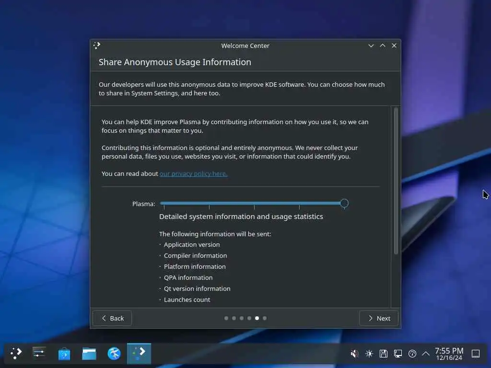Open removable disks tray icon
The height and width of the screenshot is (368, 491).
(384, 354)
